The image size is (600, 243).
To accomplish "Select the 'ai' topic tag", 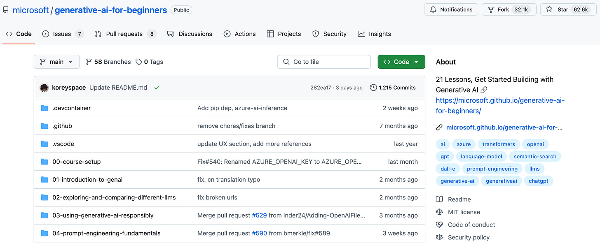I will [x=443, y=144].
